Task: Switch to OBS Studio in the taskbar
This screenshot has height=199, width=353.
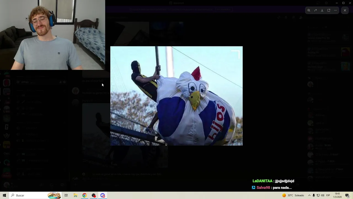Action: (x=94, y=195)
